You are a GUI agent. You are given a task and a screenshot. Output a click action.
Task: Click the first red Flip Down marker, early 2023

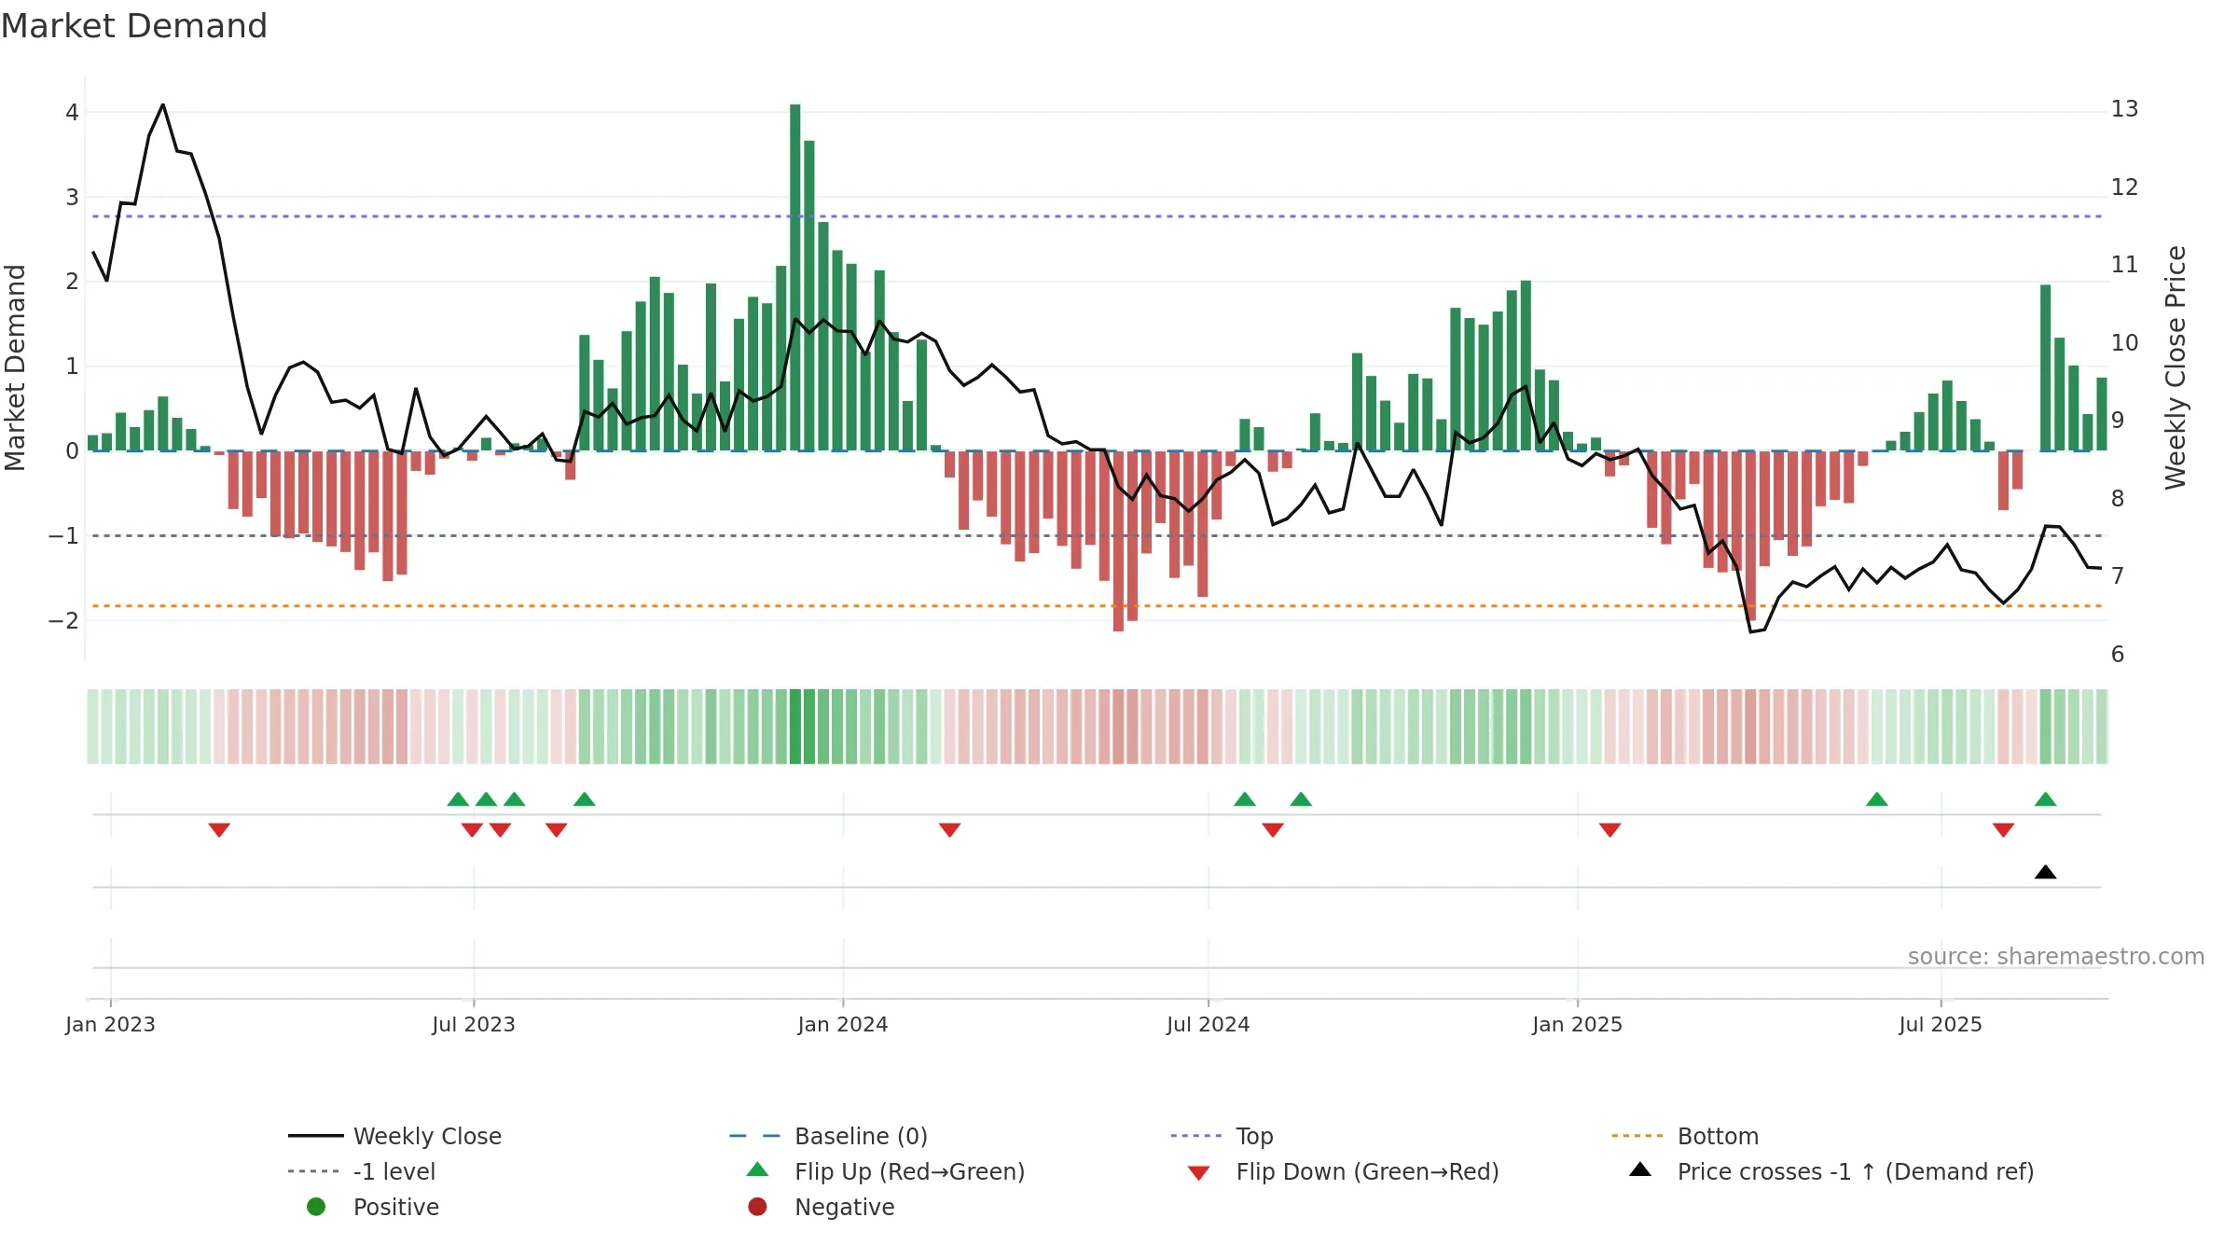click(x=219, y=830)
